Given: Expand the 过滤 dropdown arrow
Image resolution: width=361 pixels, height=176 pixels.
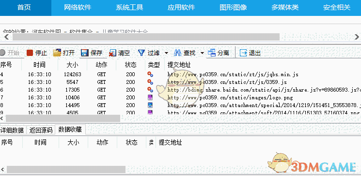Looking at the screenshot, I should [x=166, y=53].
